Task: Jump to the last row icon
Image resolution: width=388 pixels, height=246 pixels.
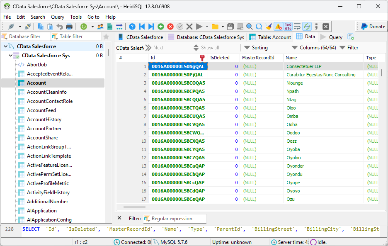Action: (151, 27)
